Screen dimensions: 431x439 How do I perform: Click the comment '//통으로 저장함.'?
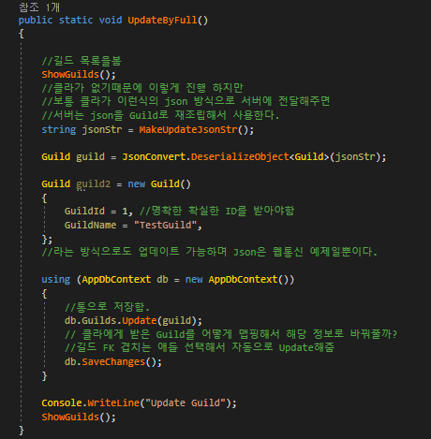click(x=107, y=307)
